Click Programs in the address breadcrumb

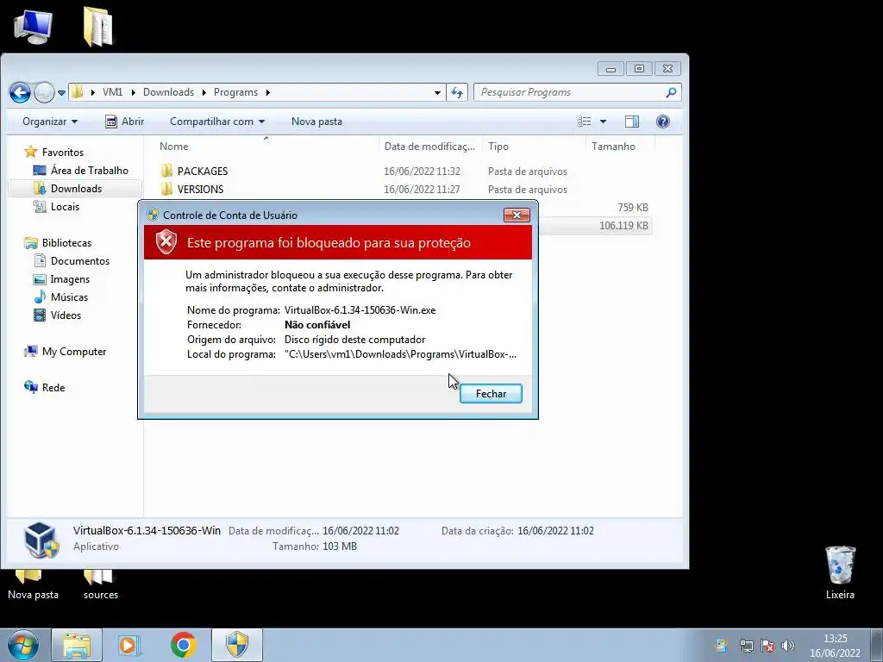(x=235, y=92)
